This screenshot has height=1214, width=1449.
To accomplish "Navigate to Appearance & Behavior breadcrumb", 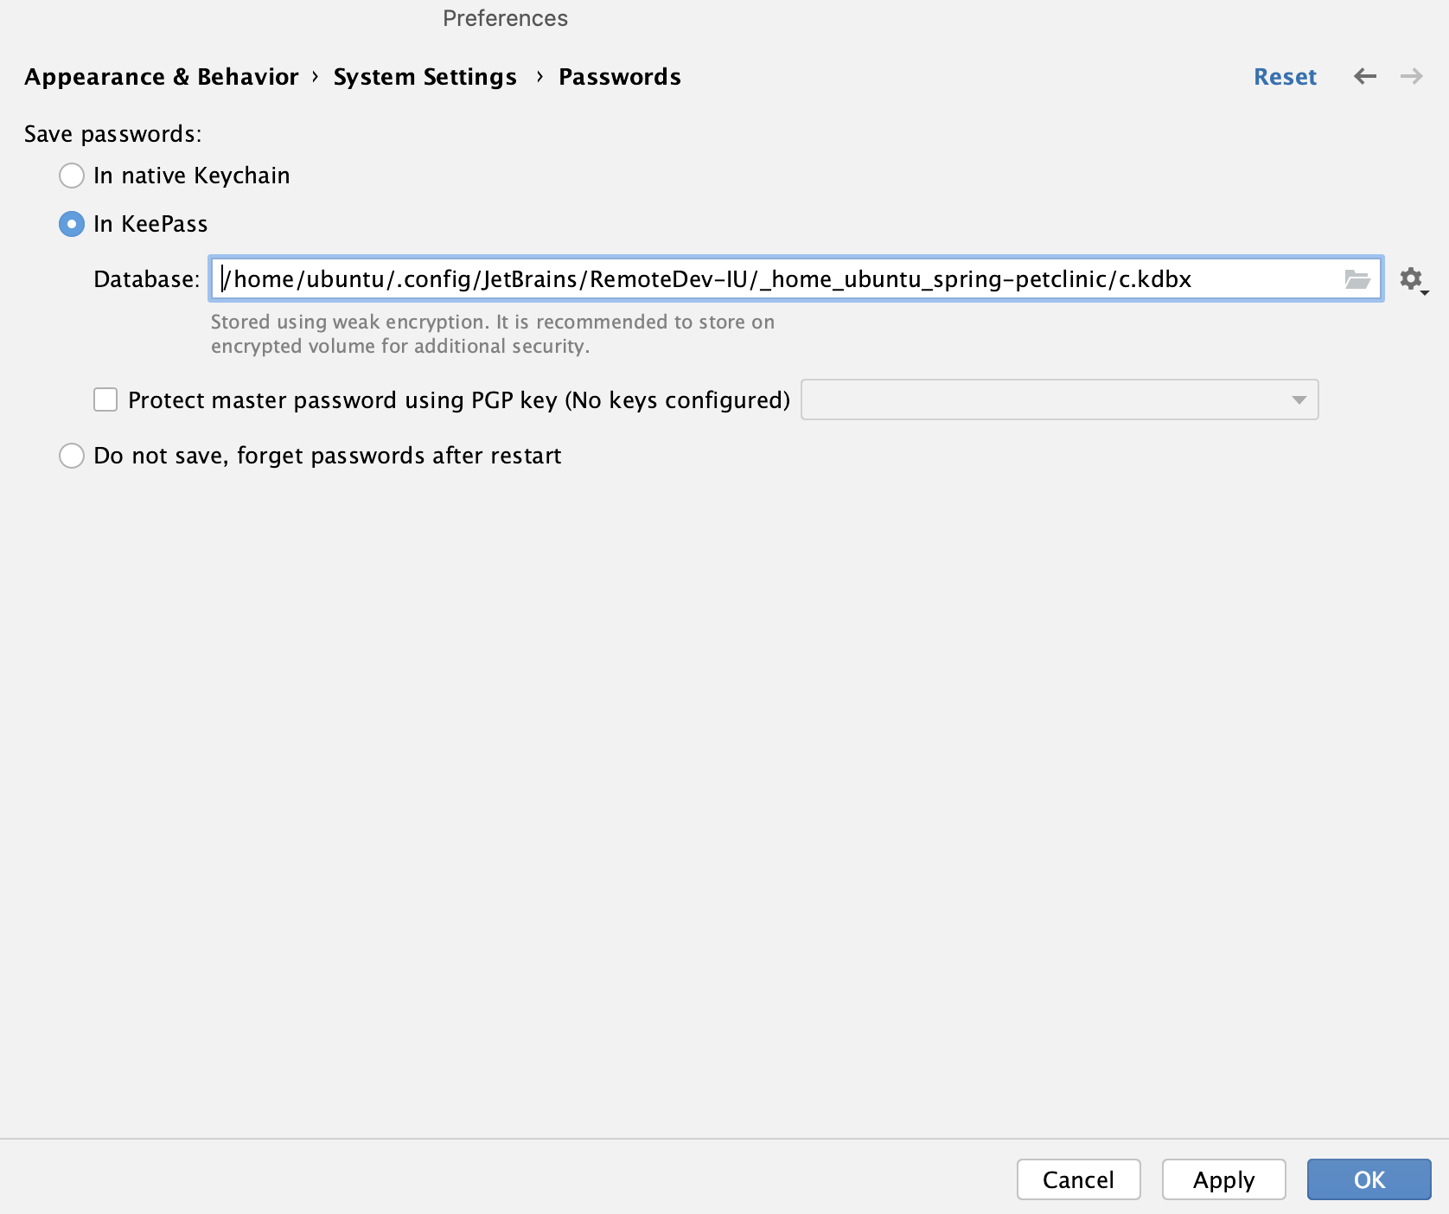I will [x=161, y=76].
